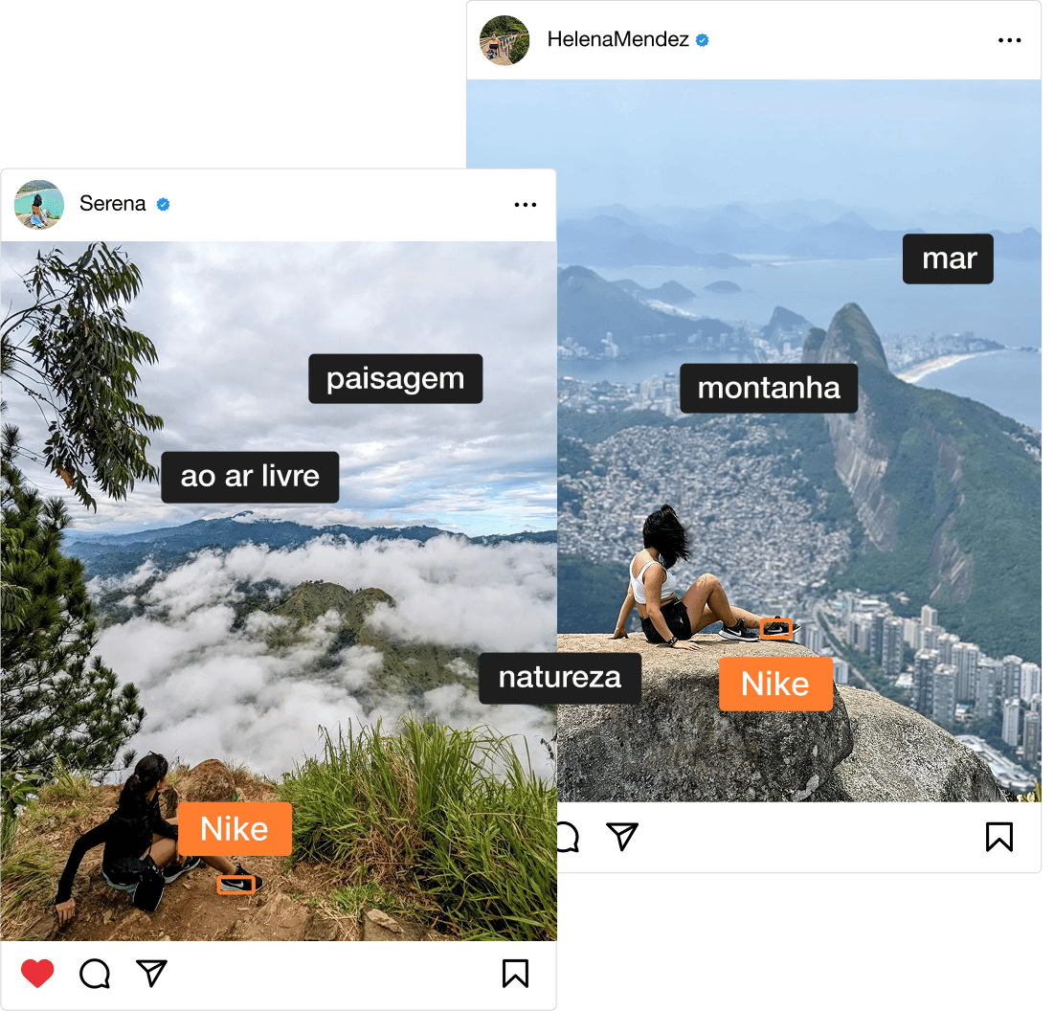Share HelenaMendez's post via paper plane icon

tap(622, 836)
